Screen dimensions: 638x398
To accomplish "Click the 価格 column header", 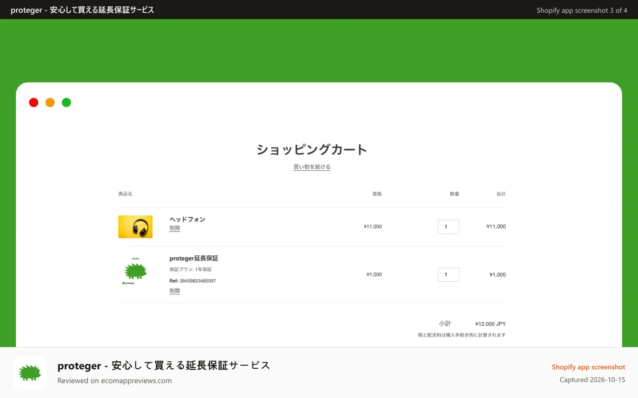I will pos(377,194).
